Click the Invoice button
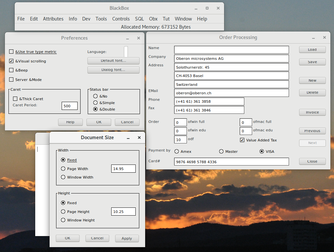Viewport: 334px width, 252px height. [312, 112]
